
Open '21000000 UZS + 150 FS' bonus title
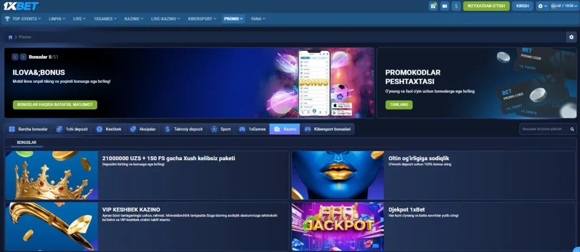pyautogui.click(x=169, y=159)
